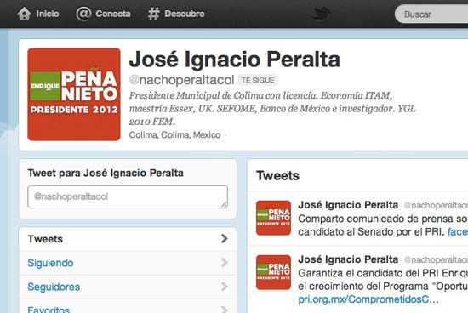Click @nachoperaltacol handle on first tweet
Viewport: 468px width, 313px height.
(436, 205)
